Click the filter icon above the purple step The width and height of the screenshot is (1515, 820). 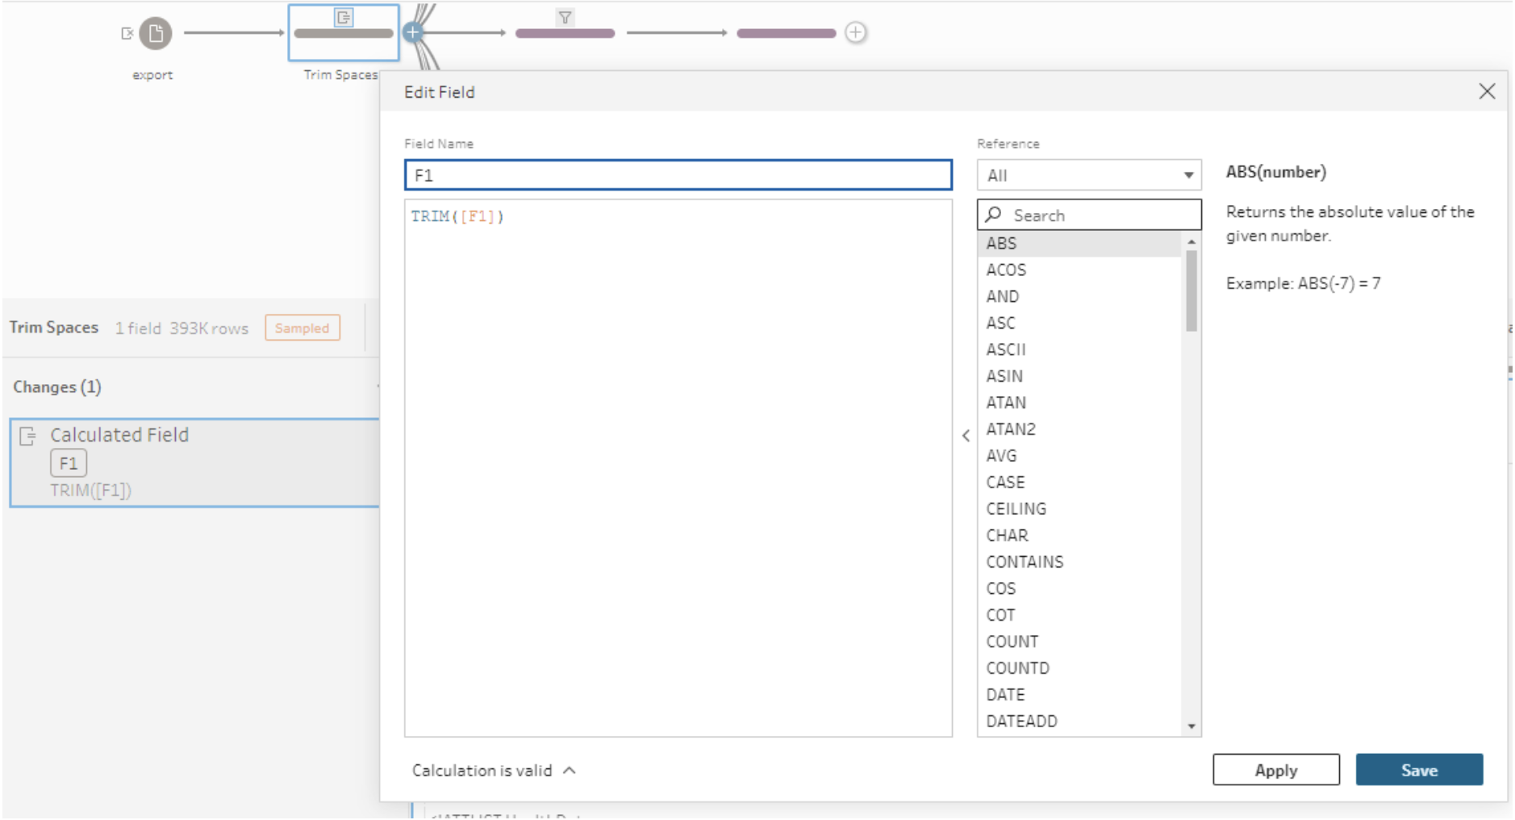(565, 17)
